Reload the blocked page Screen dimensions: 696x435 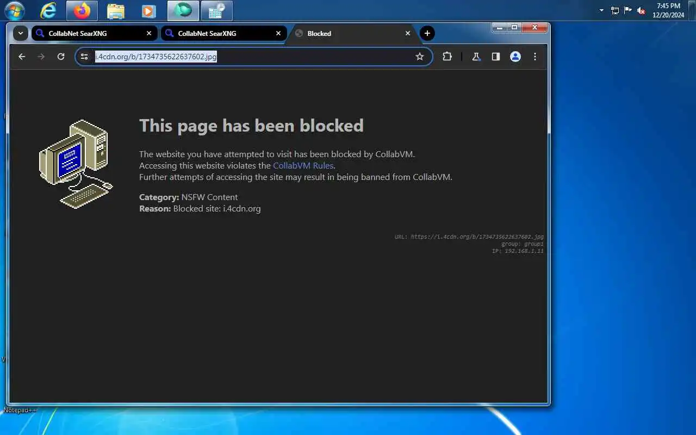(61, 57)
